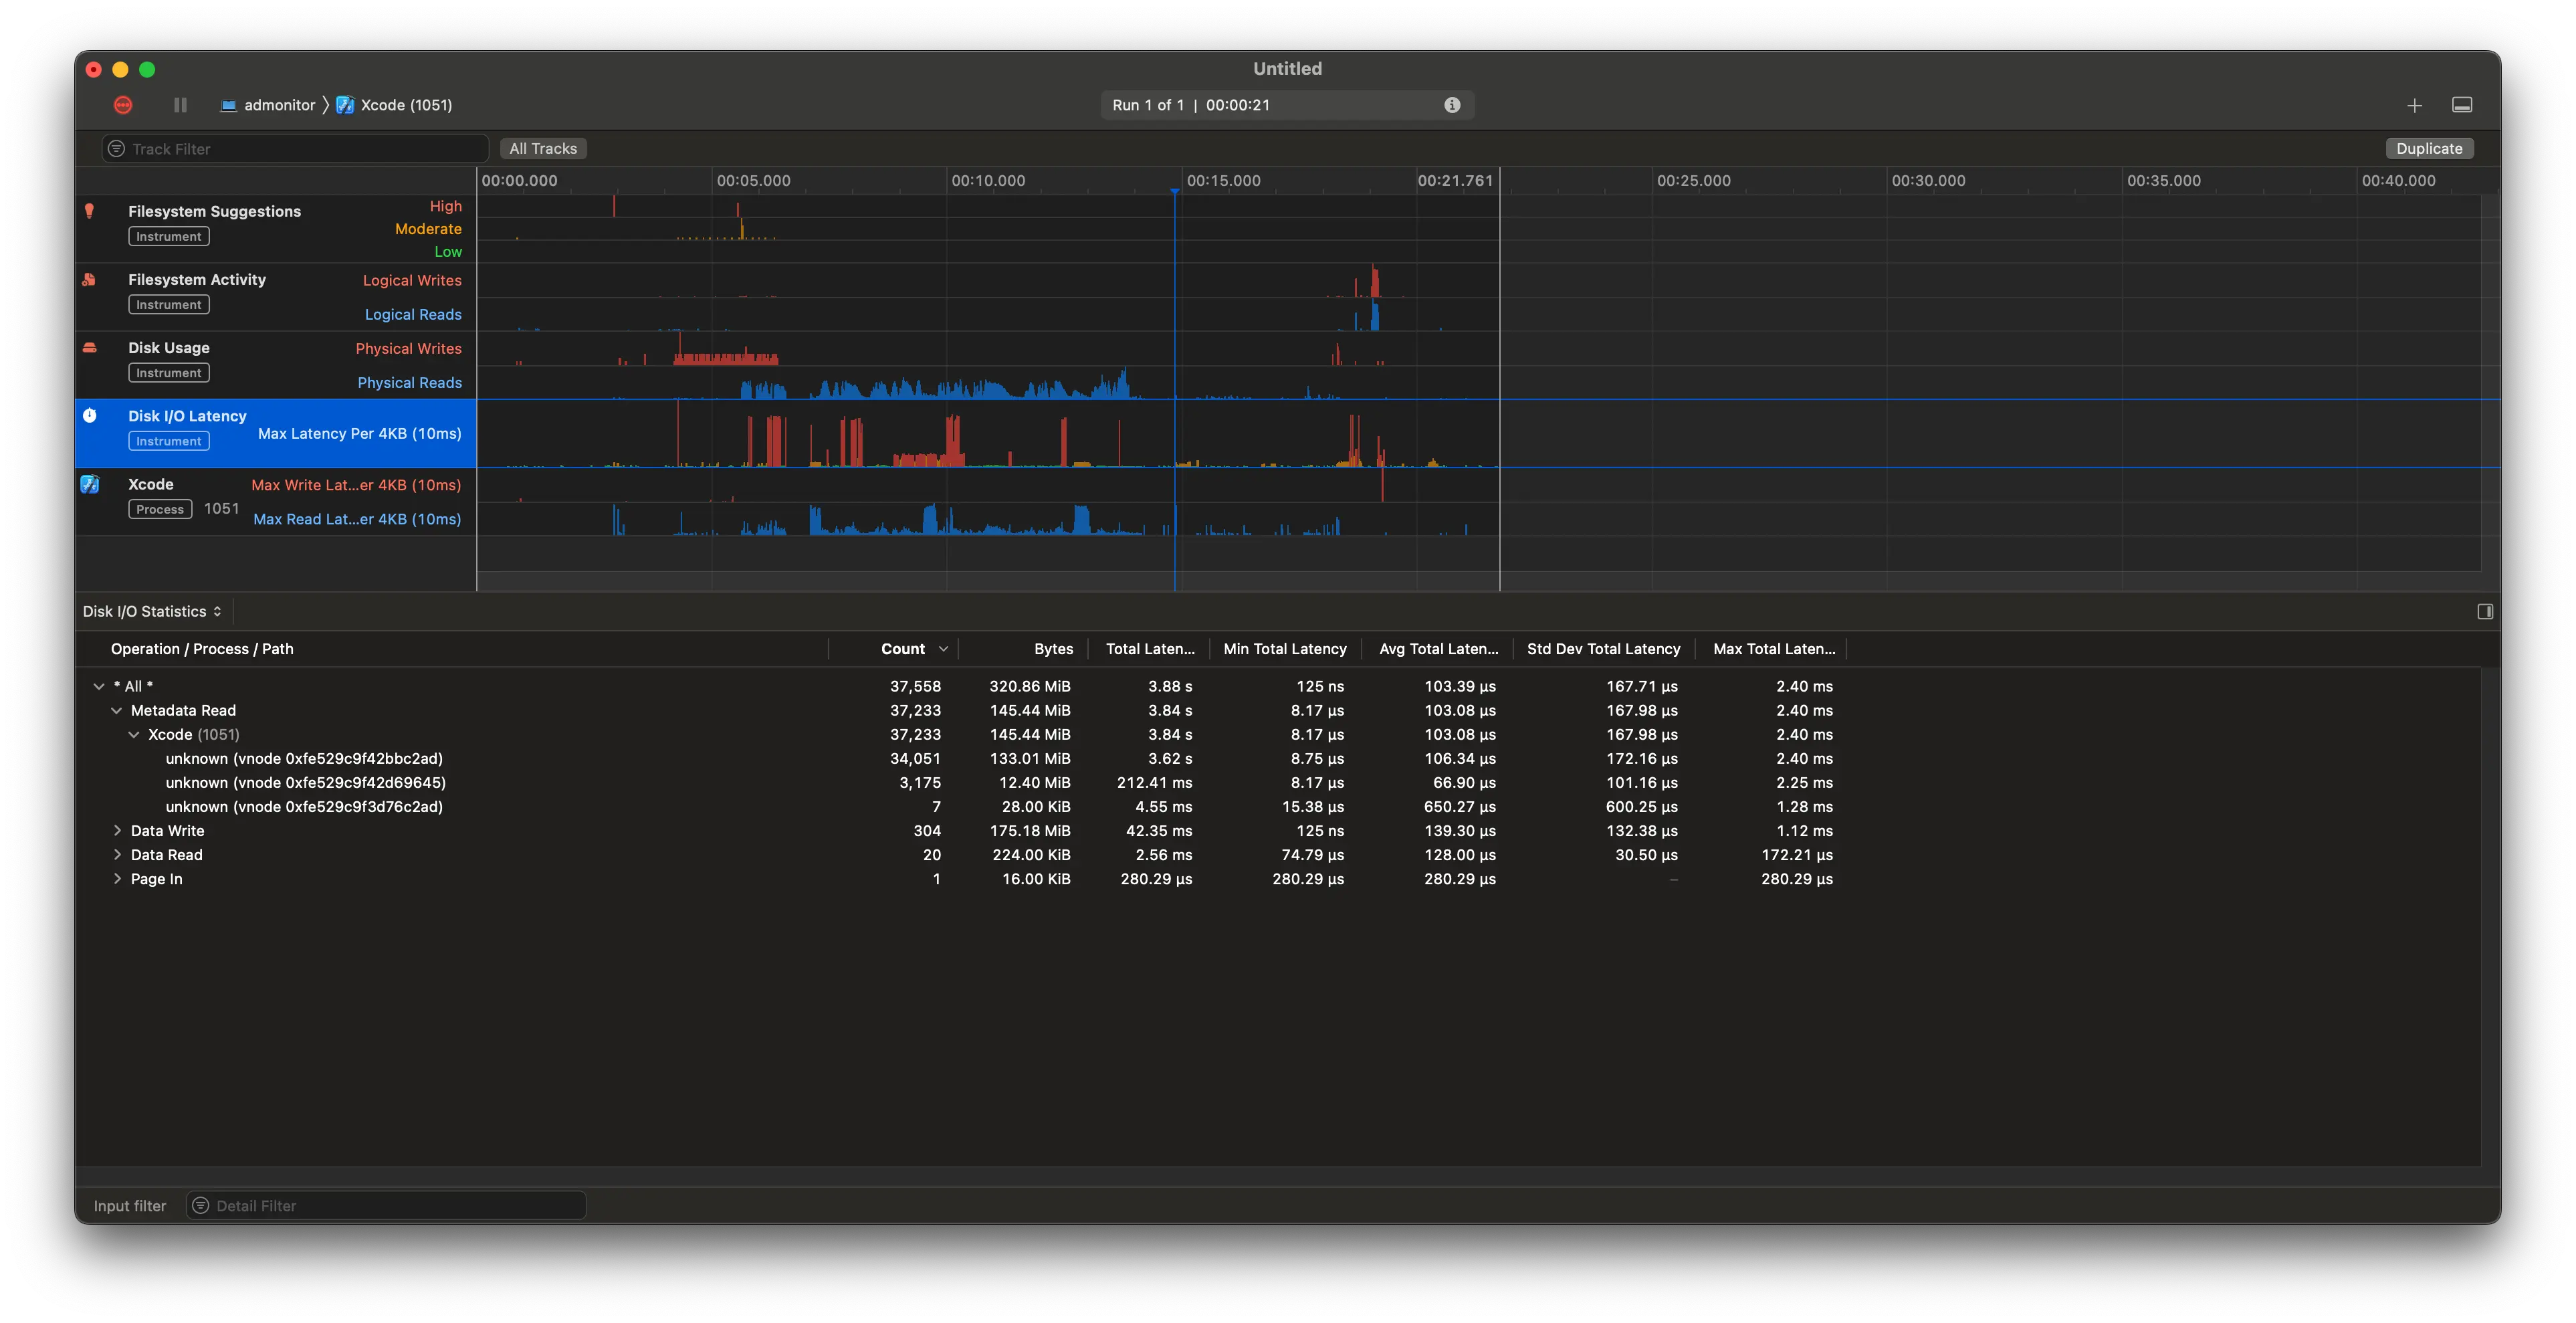Image resolution: width=2576 pixels, height=1323 pixels.
Task: Expand the Data Write row
Action: [117, 831]
